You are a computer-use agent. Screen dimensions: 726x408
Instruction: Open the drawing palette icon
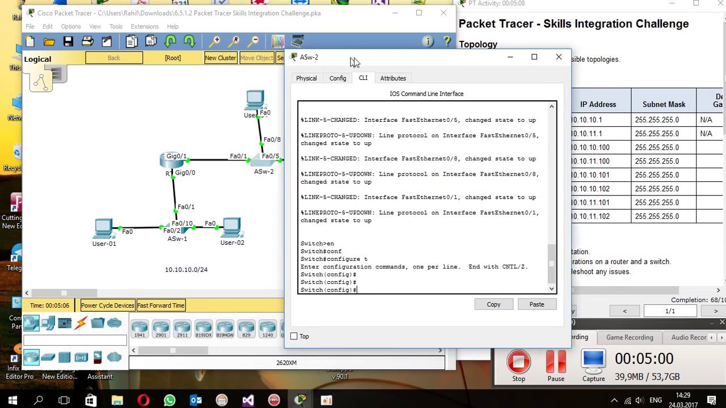(278, 41)
